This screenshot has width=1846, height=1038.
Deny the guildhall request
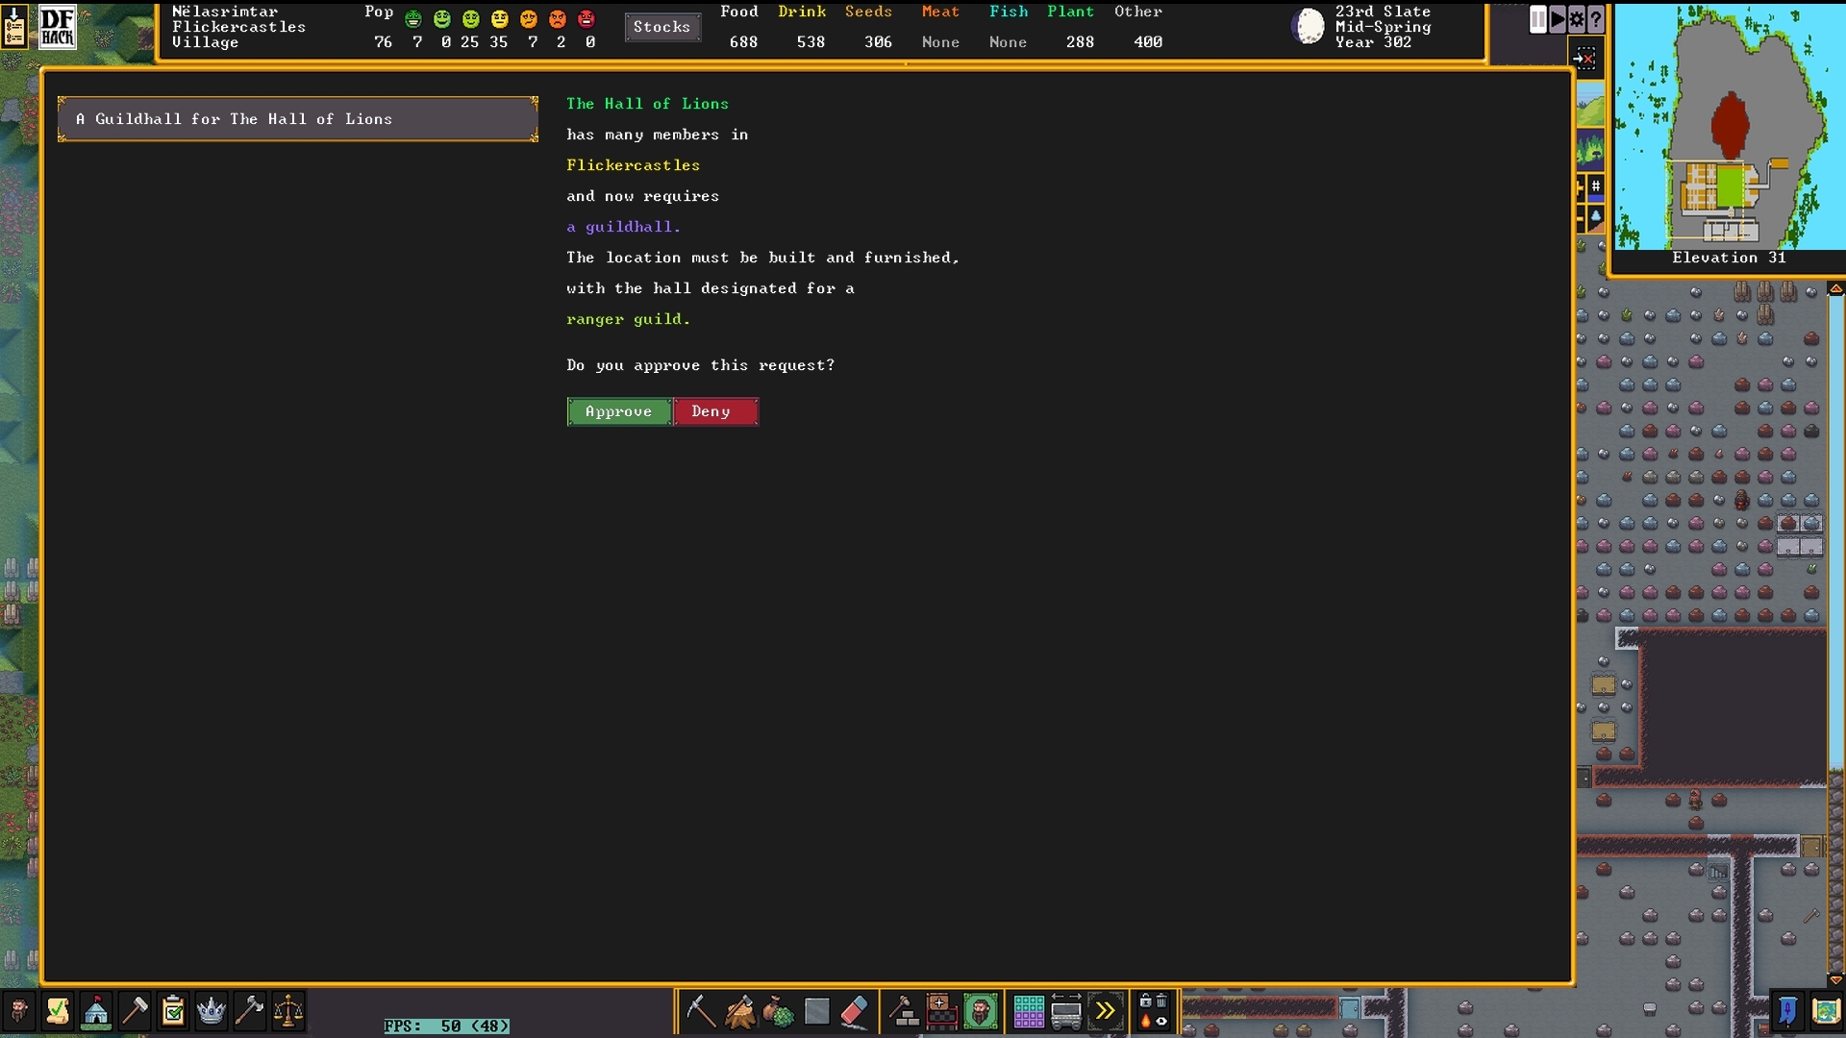(x=714, y=411)
